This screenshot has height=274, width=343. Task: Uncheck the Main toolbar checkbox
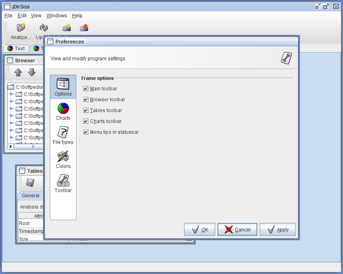point(86,88)
